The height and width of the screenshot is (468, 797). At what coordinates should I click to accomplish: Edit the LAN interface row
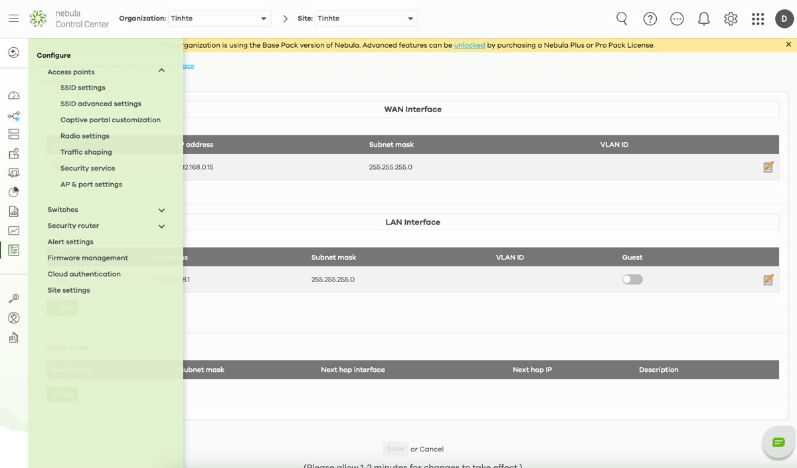768,279
